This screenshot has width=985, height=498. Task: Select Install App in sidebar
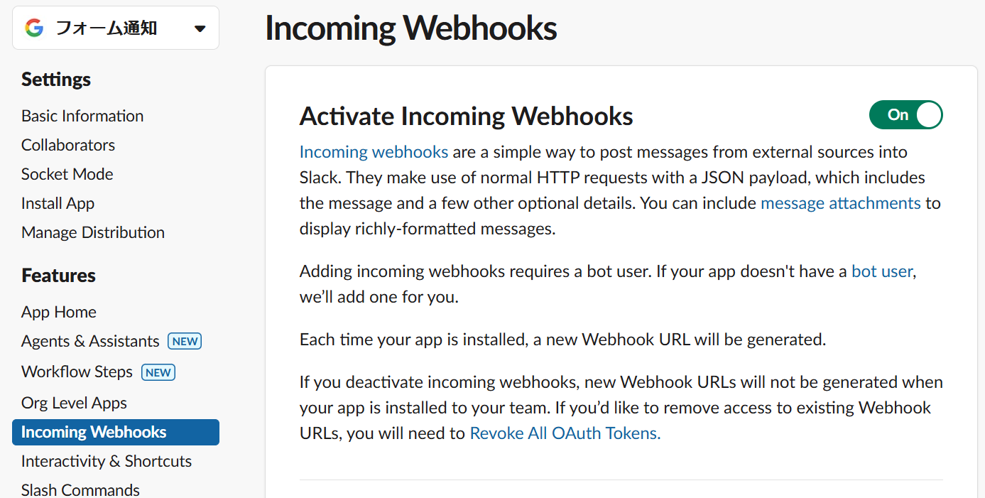58,203
